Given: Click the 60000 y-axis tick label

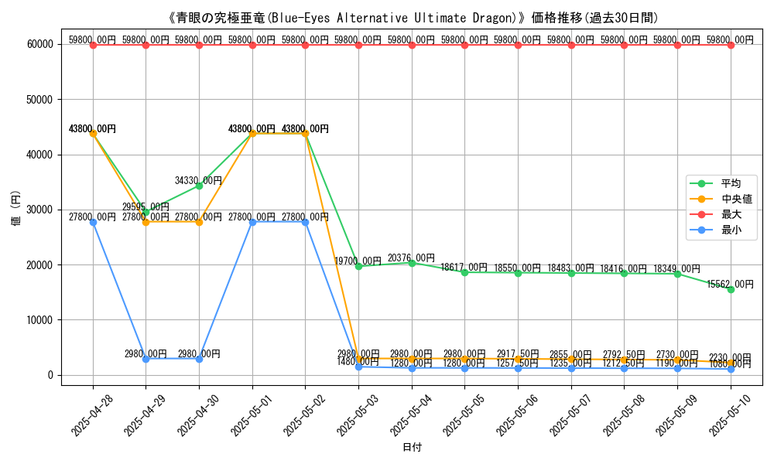Looking at the screenshot, I should [x=40, y=44].
